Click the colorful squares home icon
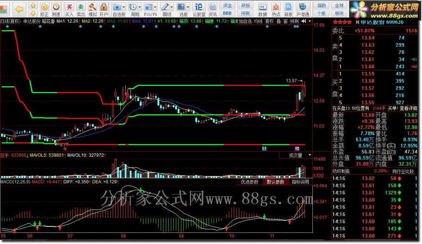422x244 pixels. coord(4,9)
